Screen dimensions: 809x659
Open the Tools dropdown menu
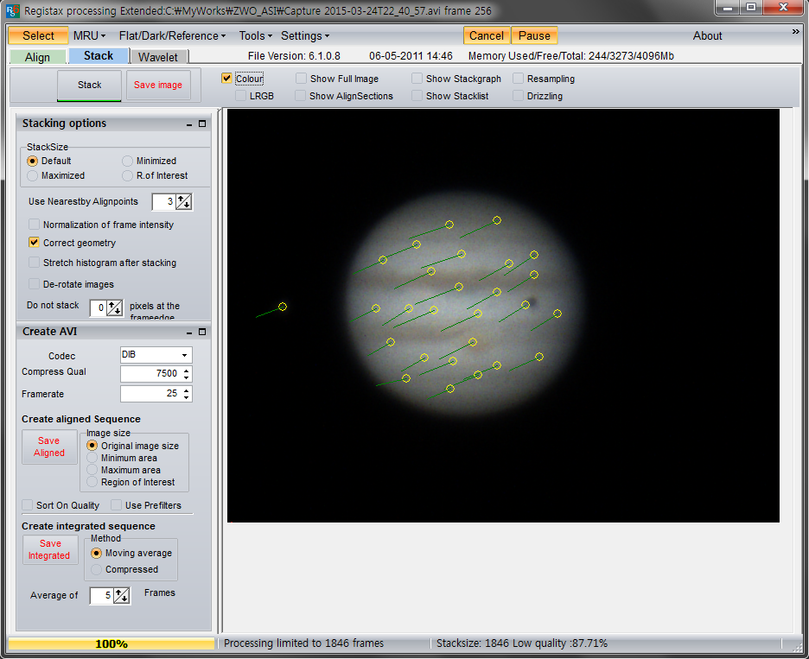[x=255, y=35]
